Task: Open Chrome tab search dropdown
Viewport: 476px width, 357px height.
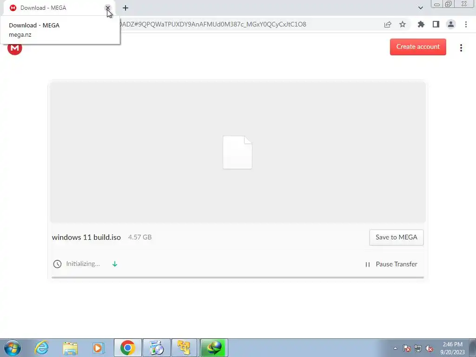Action: (x=420, y=8)
